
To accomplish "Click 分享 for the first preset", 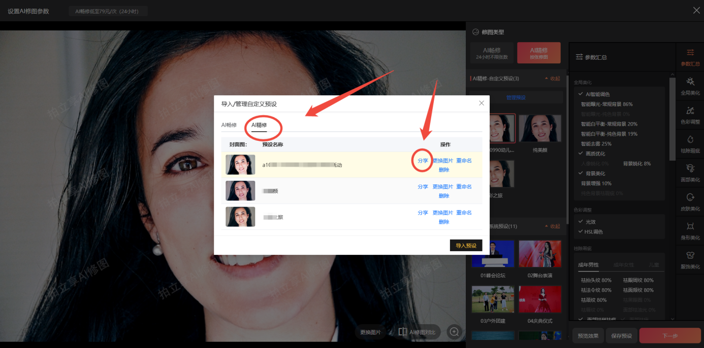I will coord(423,161).
